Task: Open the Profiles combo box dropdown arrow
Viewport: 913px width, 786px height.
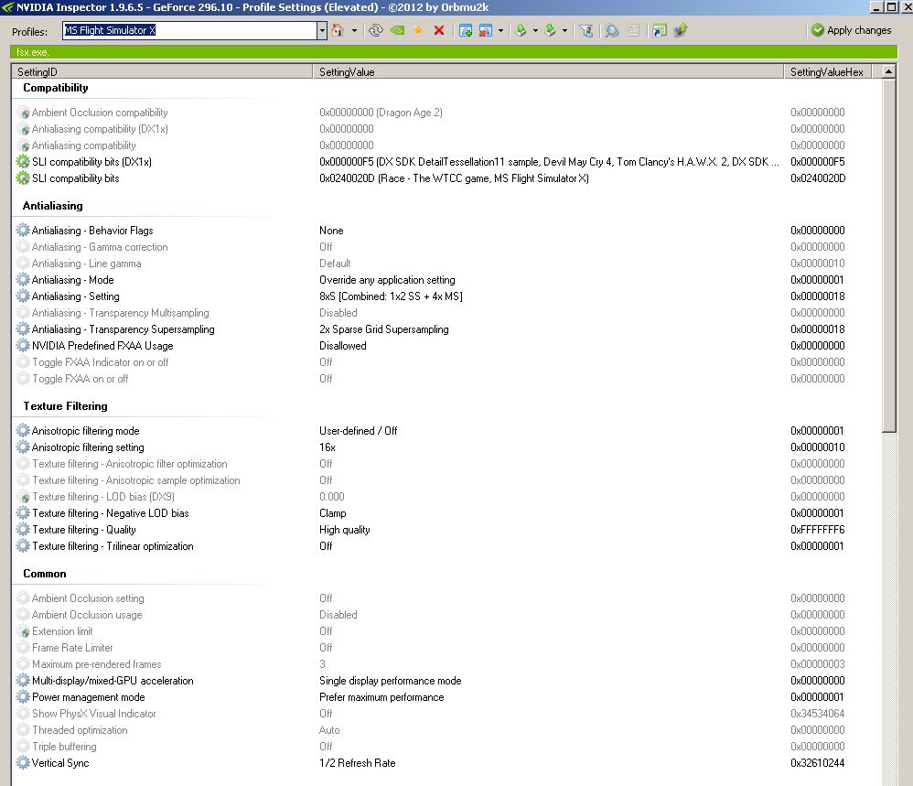Action: pyautogui.click(x=322, y=30)
